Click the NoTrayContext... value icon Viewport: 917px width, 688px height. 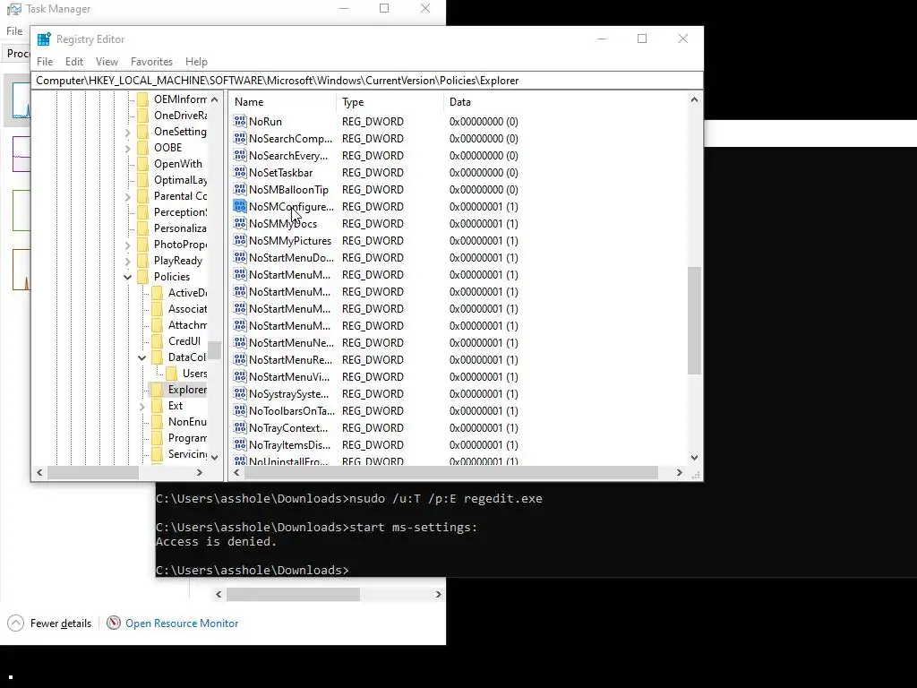click(x=240, y=427)
